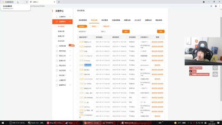Click the thumbs-up icon beside 主播扶持
The image size is (222, 125).
tap(57, 80)
